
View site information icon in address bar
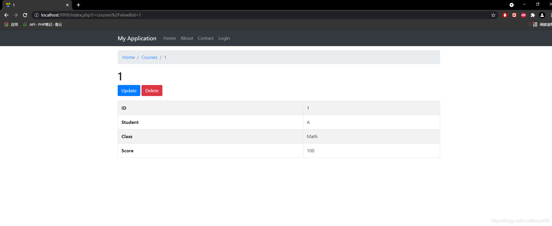tap(37, 15)
